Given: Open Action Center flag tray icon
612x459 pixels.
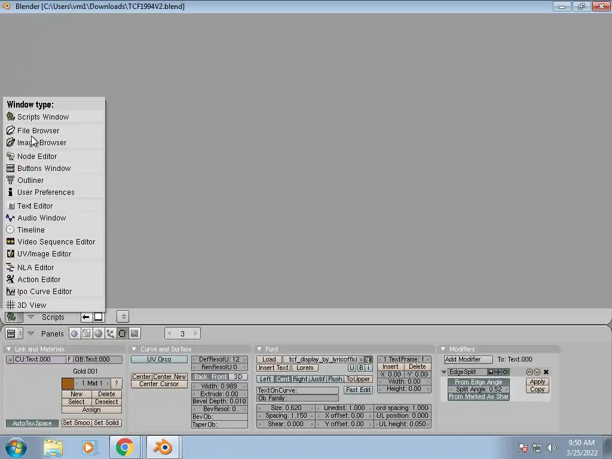Looking at the screenshot, I should pyautogui.click(x=523, y=448).
